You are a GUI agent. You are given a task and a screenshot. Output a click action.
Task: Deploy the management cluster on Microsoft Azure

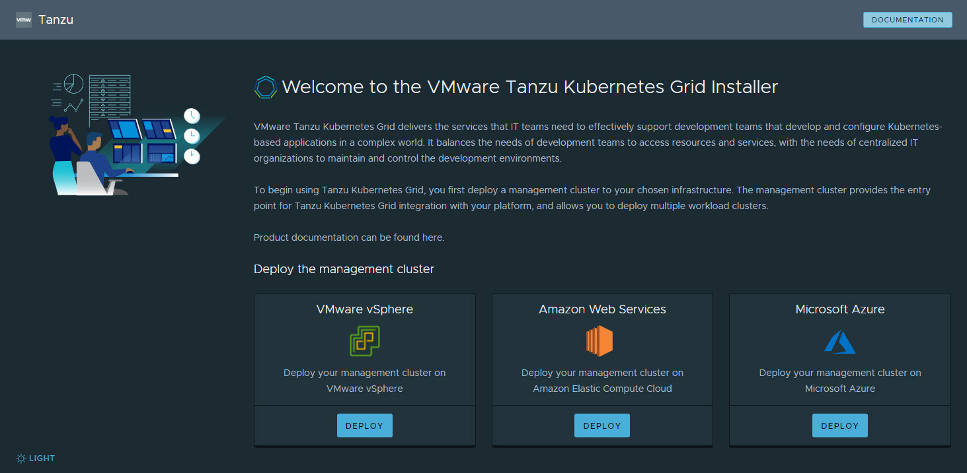(840, 426)
